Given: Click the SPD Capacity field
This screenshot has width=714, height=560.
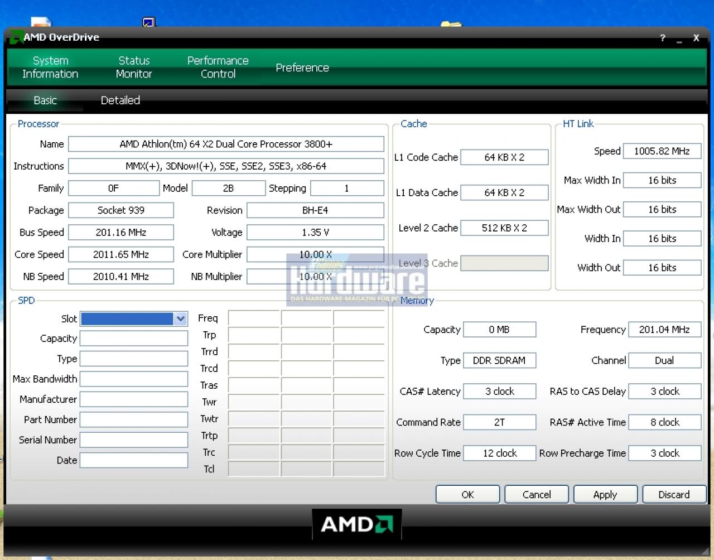Looking at the screenshot, I should 134,339.
